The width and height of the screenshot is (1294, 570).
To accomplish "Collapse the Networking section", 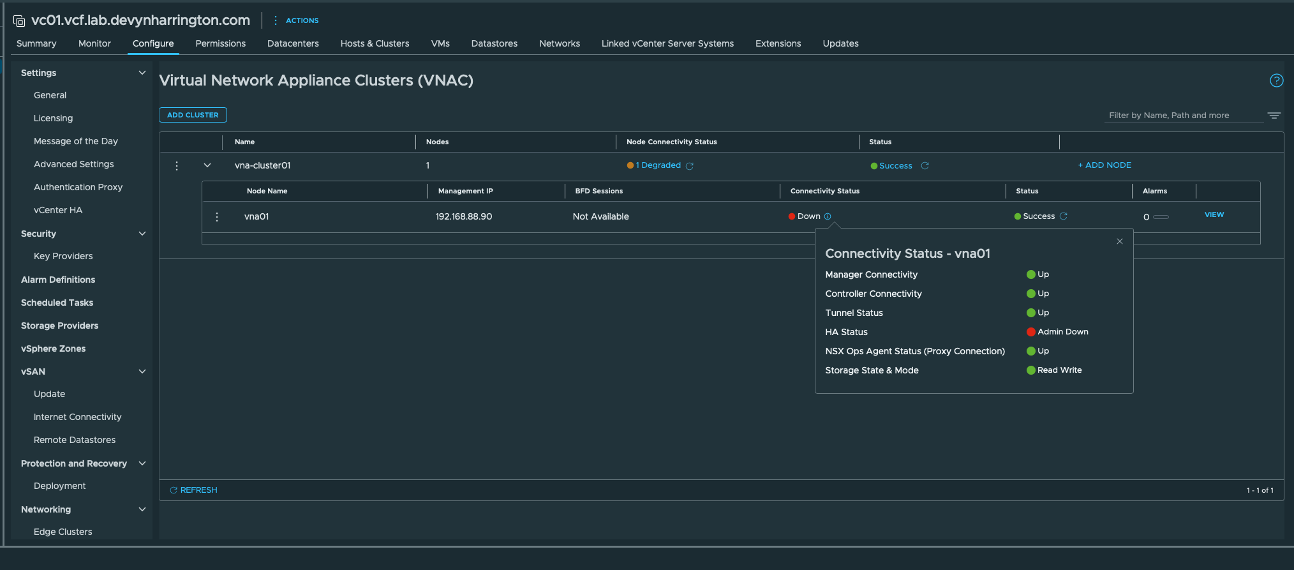I will coord(142,509).
